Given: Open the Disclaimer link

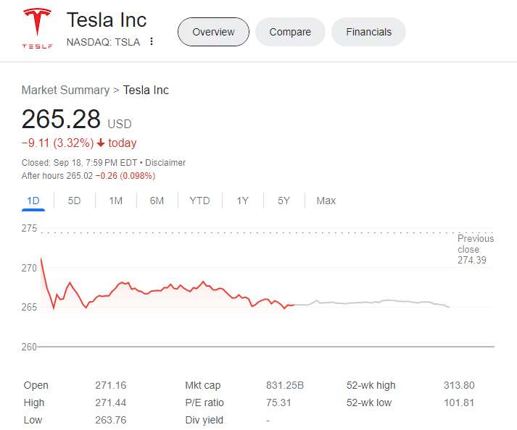Looking at the screenshot, I should 166,163.
